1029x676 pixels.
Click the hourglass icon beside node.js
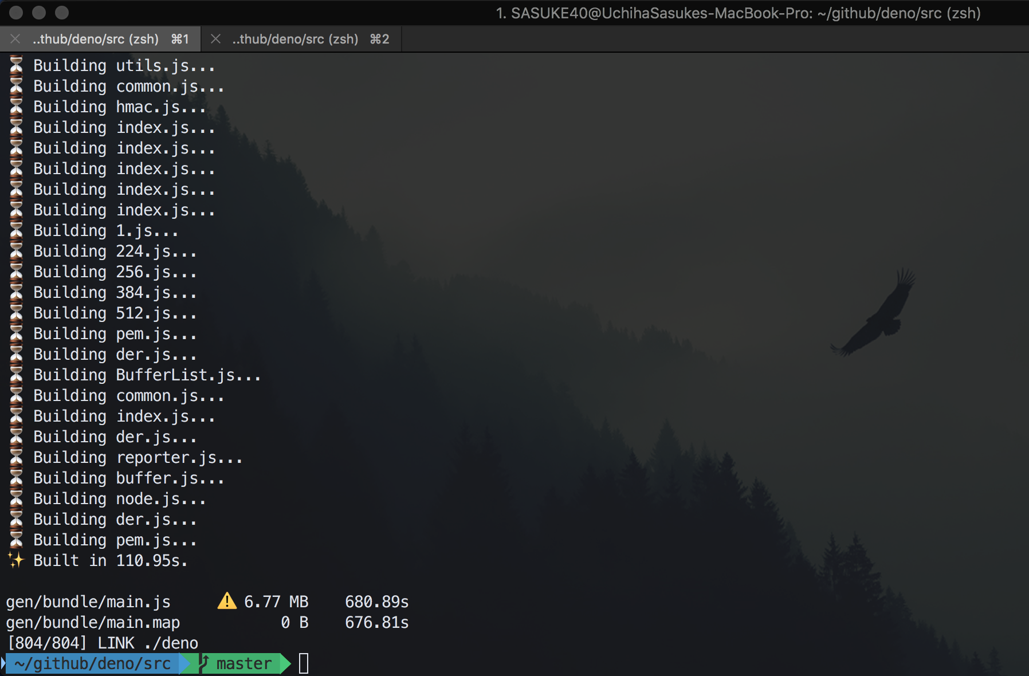click(16, 498)
